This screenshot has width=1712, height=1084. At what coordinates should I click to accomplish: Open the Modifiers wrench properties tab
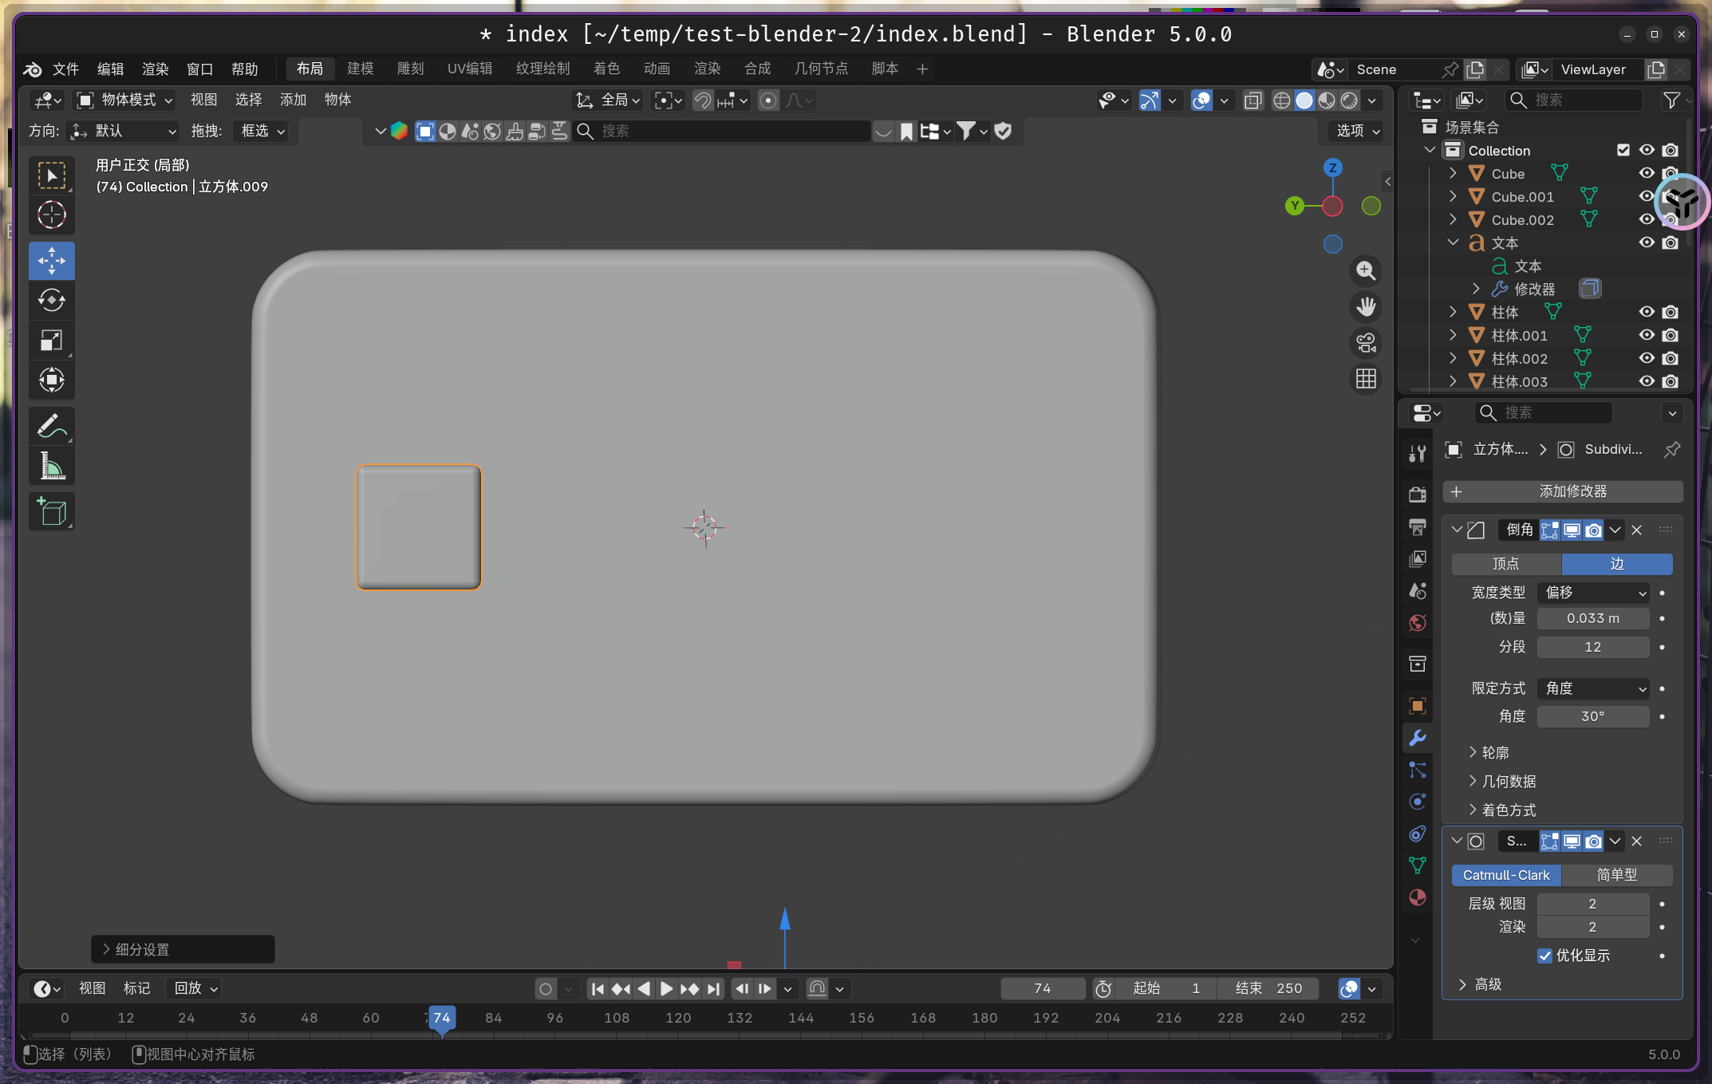[x=1418, y=738]
